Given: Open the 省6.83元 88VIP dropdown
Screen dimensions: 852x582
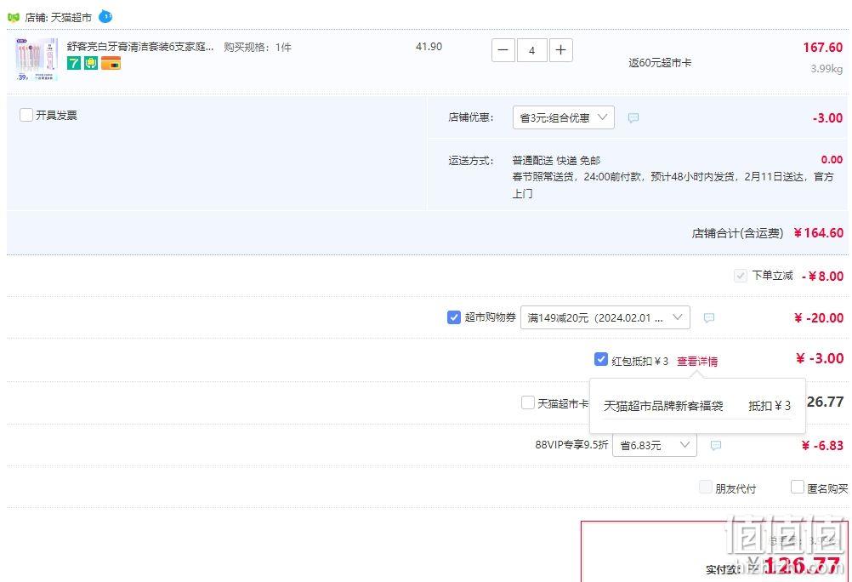Looking at the screenshot, I should tap(655, 446).
